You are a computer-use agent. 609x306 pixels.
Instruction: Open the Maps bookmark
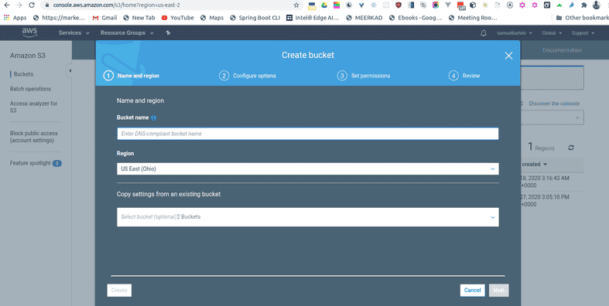(212, 18)
